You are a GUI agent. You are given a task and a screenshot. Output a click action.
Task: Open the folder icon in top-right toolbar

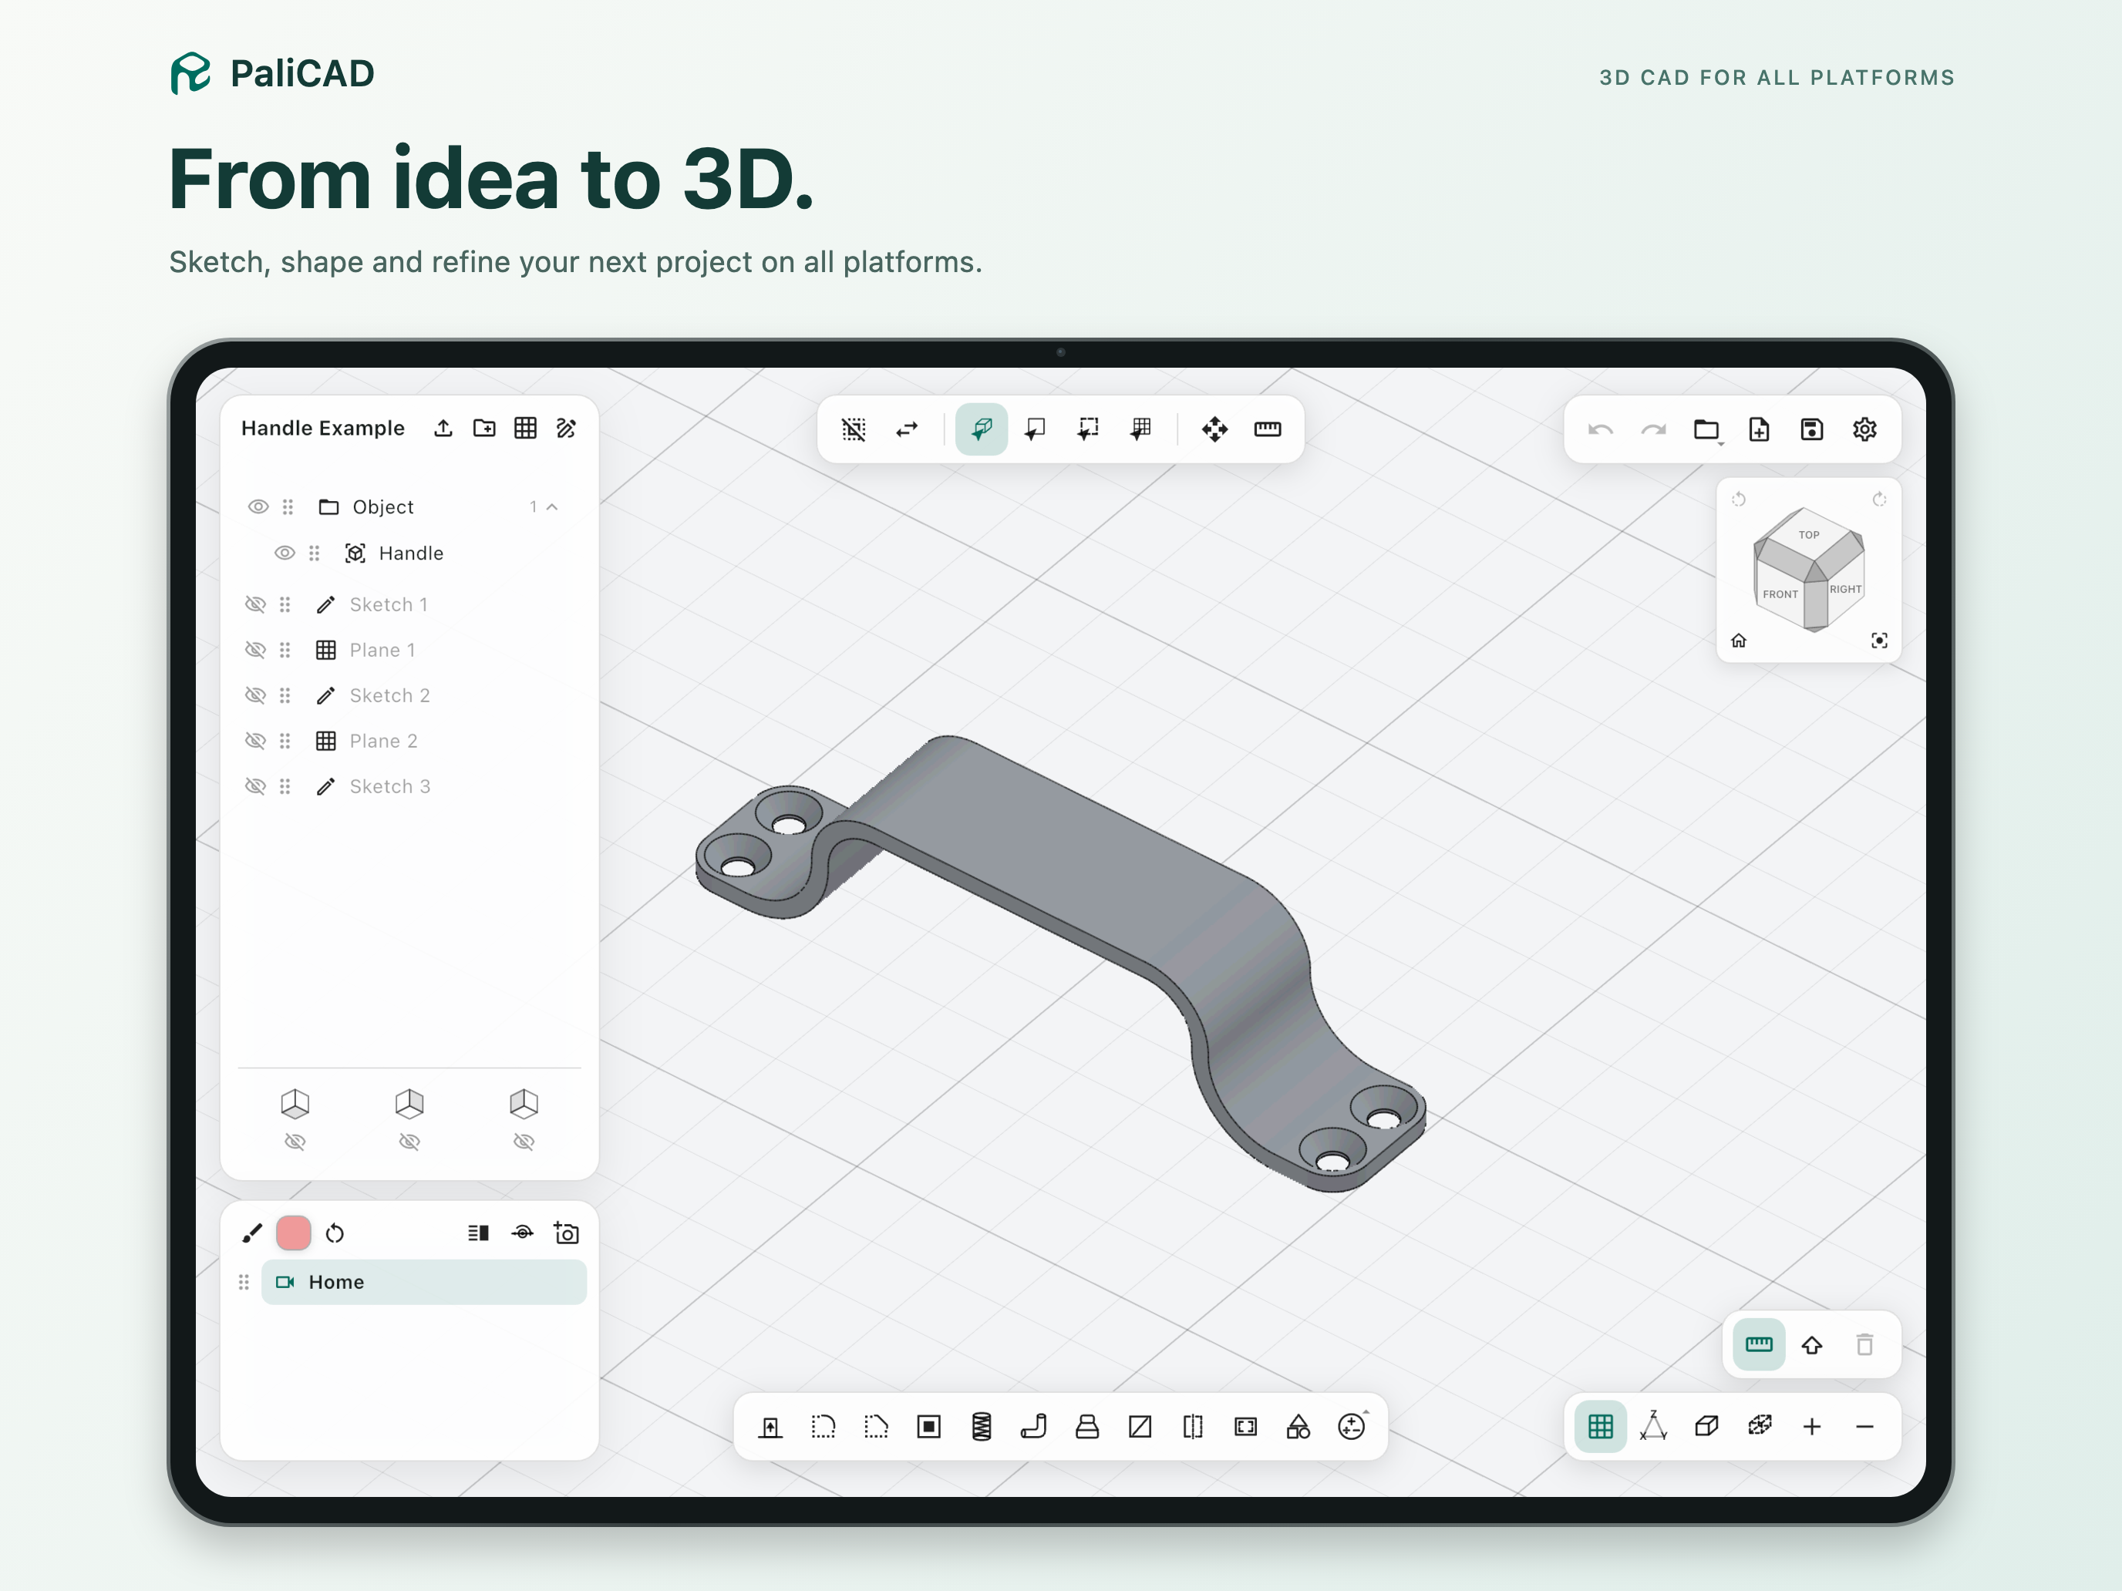tap(1706, 429)
